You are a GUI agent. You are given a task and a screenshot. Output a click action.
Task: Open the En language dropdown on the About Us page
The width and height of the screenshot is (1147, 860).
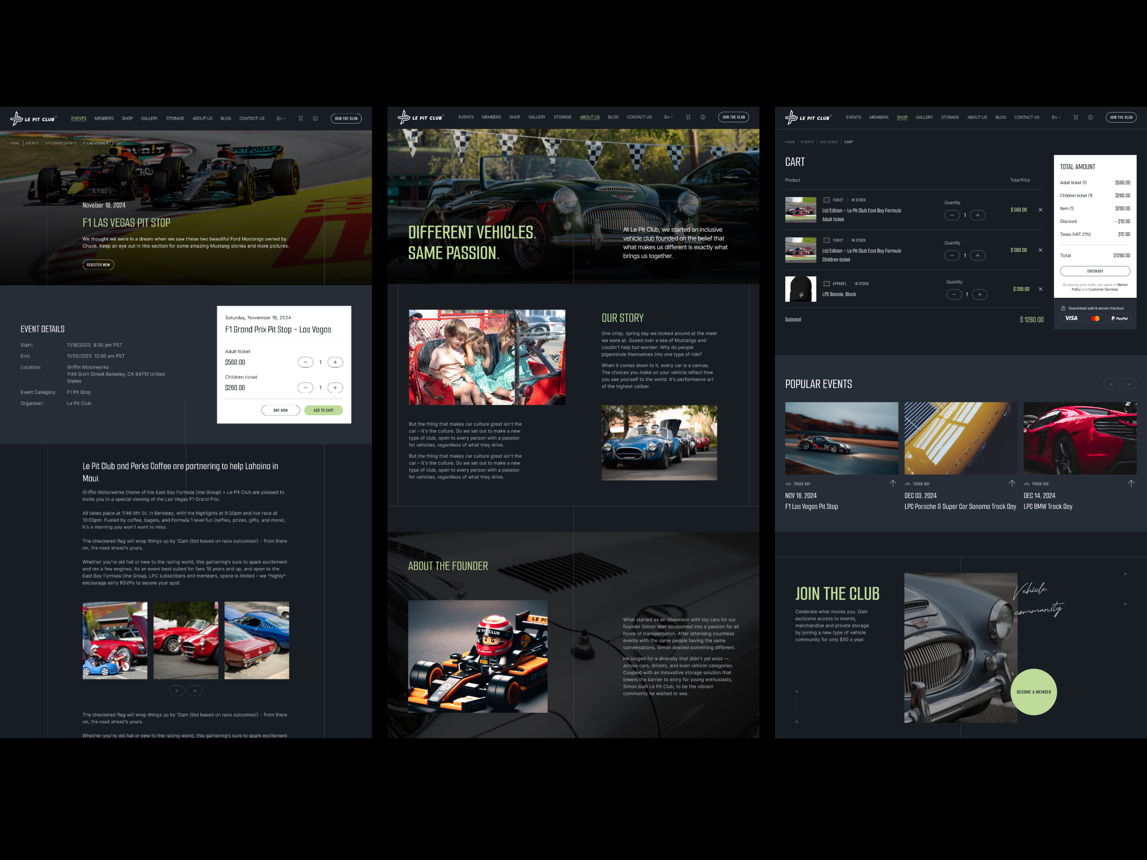tap(668, 117)
